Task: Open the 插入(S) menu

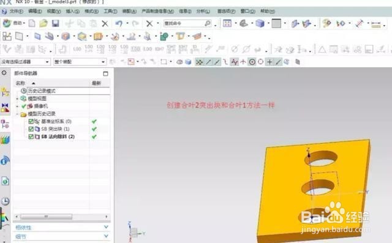Action: tap(73, 11)
